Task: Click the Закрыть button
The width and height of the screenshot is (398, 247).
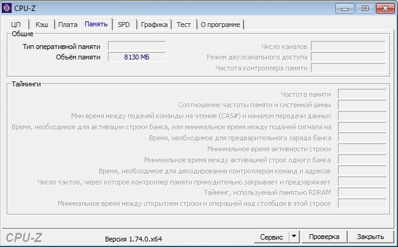Action: [370, 237]
